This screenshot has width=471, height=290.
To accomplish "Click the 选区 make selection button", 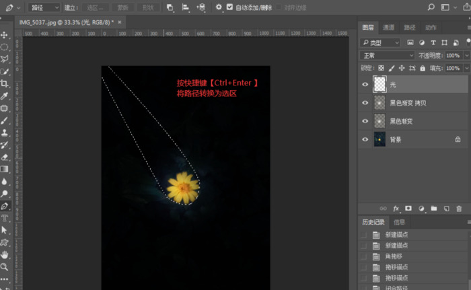I will pos(96,7).
